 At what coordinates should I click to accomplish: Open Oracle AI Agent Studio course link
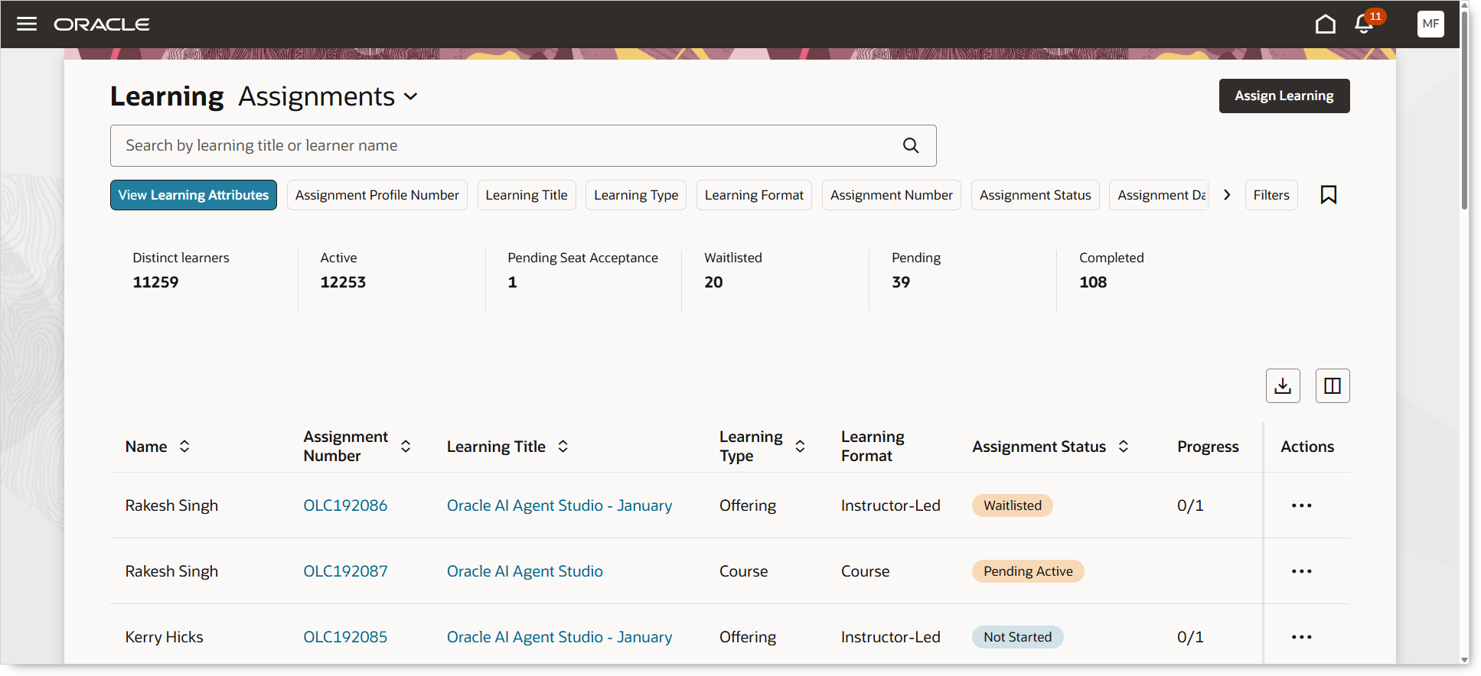(x=525, y=571)
